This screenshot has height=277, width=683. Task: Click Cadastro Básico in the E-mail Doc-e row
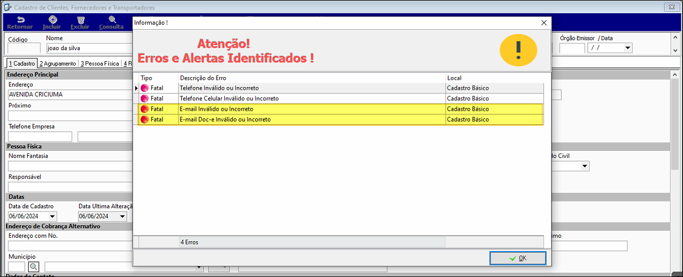pos(468,120)
